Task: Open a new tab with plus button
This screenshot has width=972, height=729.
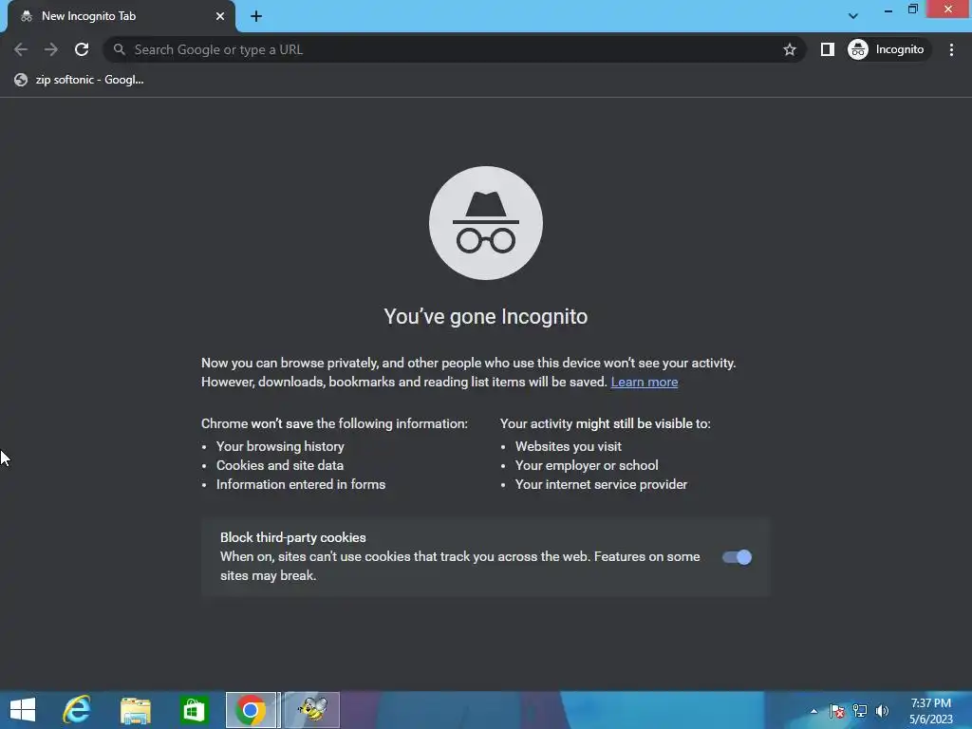Action: pyautogui.click(x=256, y=16)
